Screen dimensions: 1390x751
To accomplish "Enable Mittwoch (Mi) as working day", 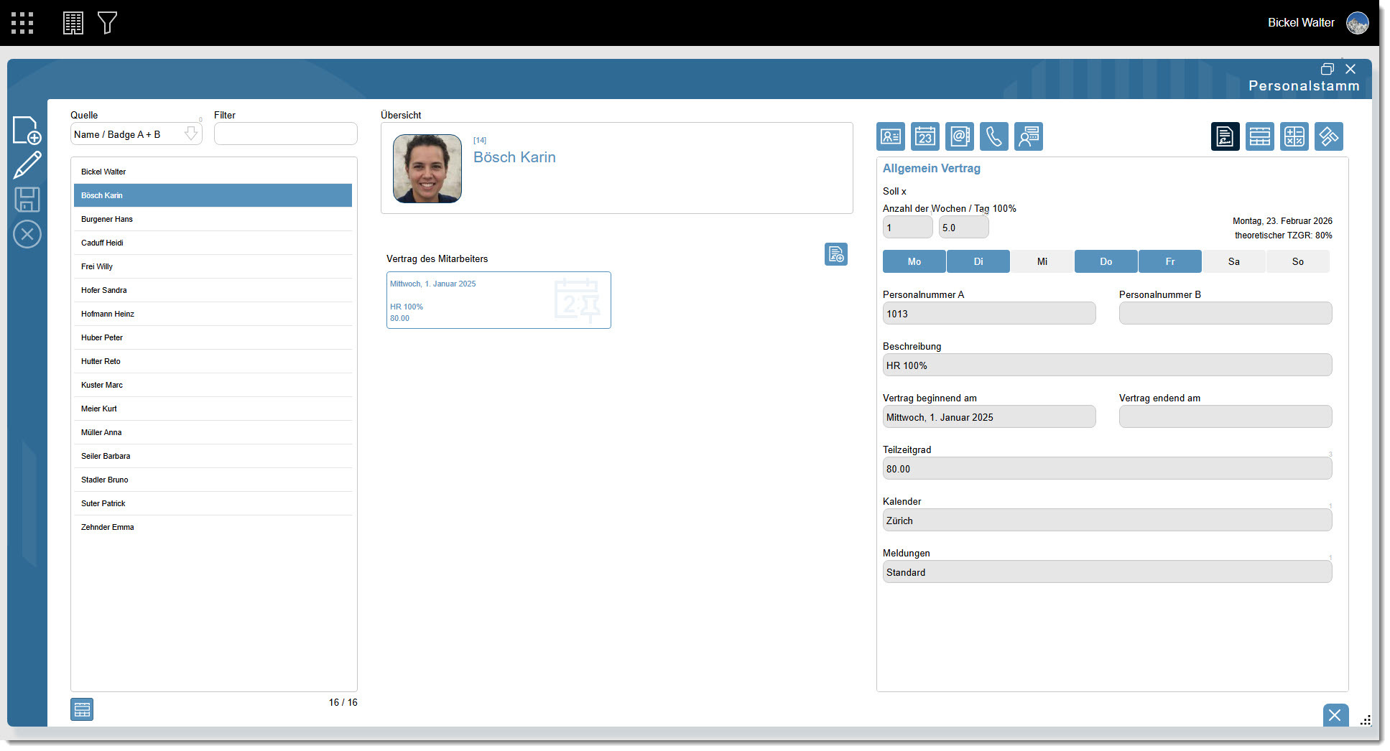I will tap(1042, 261).
